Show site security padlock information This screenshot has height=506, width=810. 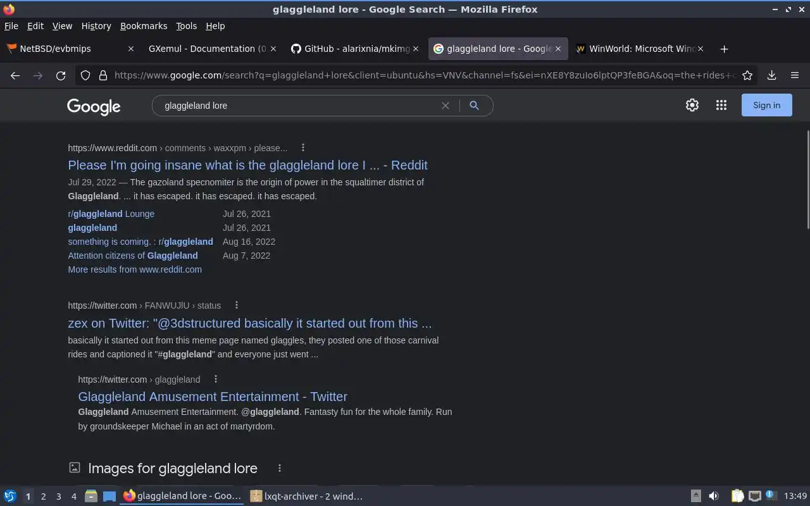point(103,75)
